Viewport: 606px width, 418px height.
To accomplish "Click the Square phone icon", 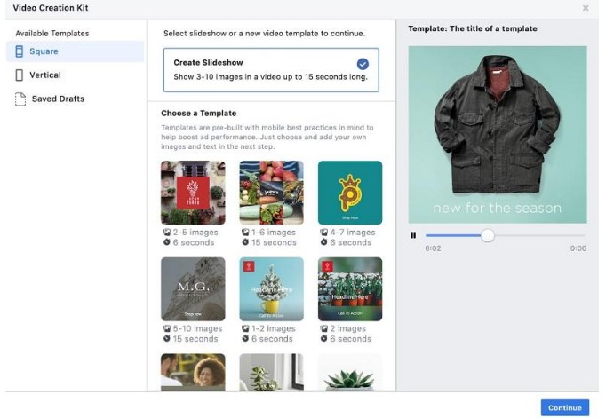I will [x=19, y=51].
